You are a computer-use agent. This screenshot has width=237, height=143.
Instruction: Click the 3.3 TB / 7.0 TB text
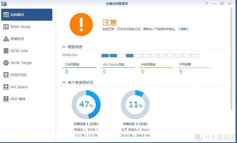click(86, 135)
